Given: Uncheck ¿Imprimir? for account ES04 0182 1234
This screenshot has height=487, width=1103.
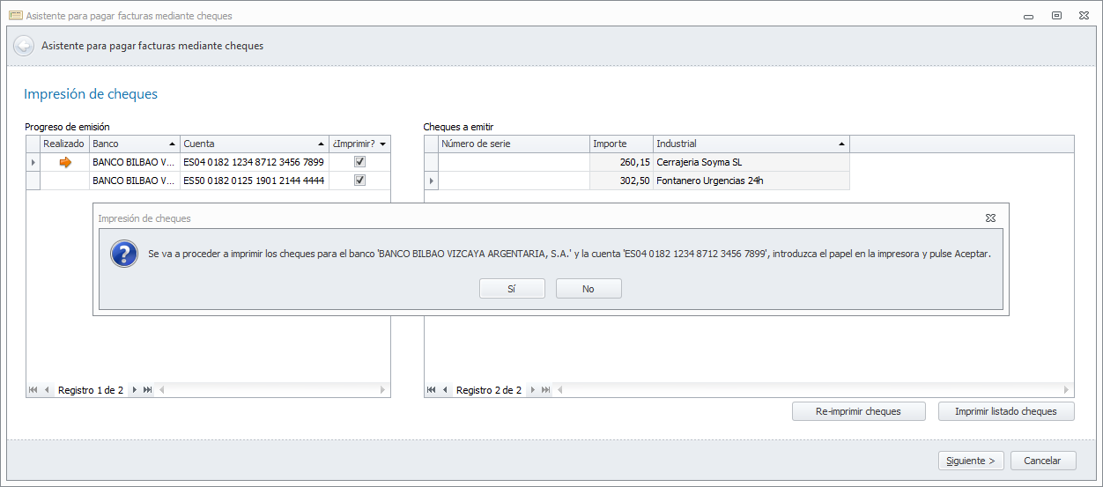Looking at the screenshot, I should (x=359, y=162).
